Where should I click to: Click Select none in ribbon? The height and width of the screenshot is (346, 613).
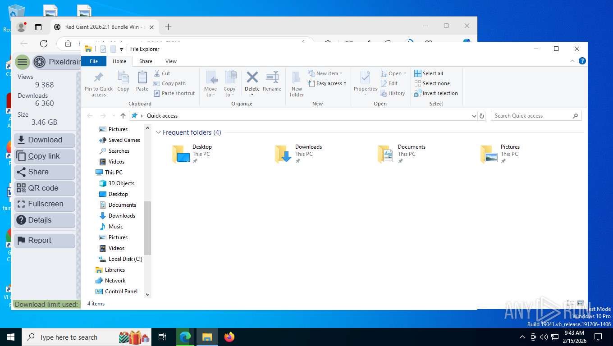(432, 83)
